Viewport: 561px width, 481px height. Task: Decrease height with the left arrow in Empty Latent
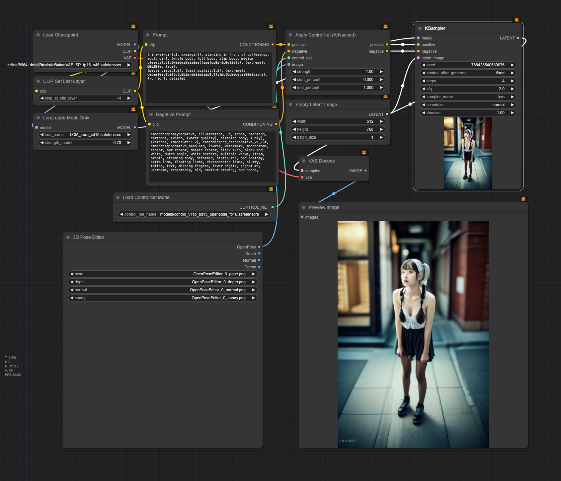click(294, 129)
